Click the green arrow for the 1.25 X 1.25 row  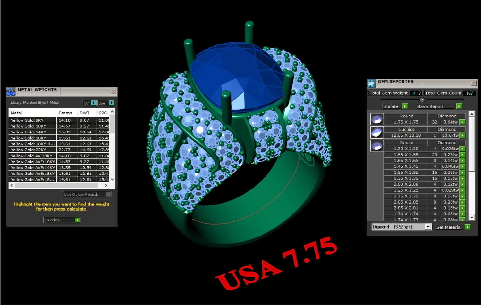click(x=462, y=190)
